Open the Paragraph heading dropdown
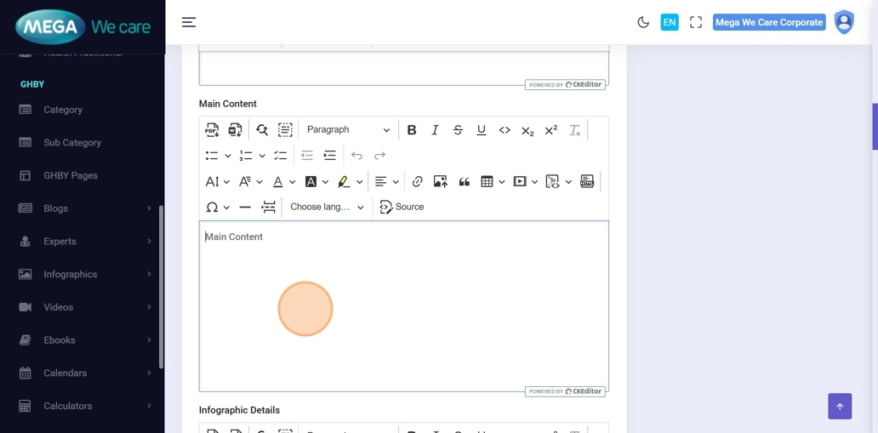 (347, 130)
